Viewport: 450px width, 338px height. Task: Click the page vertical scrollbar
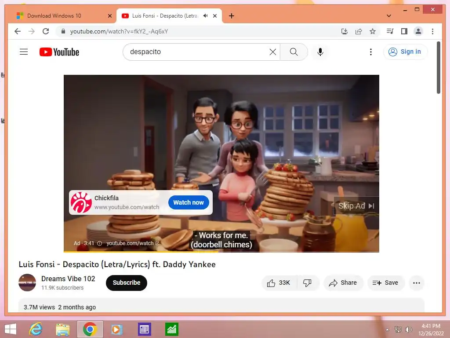[x=438, y=67]
